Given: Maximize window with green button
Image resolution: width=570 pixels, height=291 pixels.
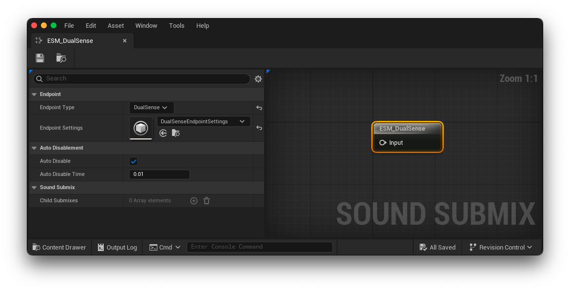Looking at the screenshot, I should (54, 25).
